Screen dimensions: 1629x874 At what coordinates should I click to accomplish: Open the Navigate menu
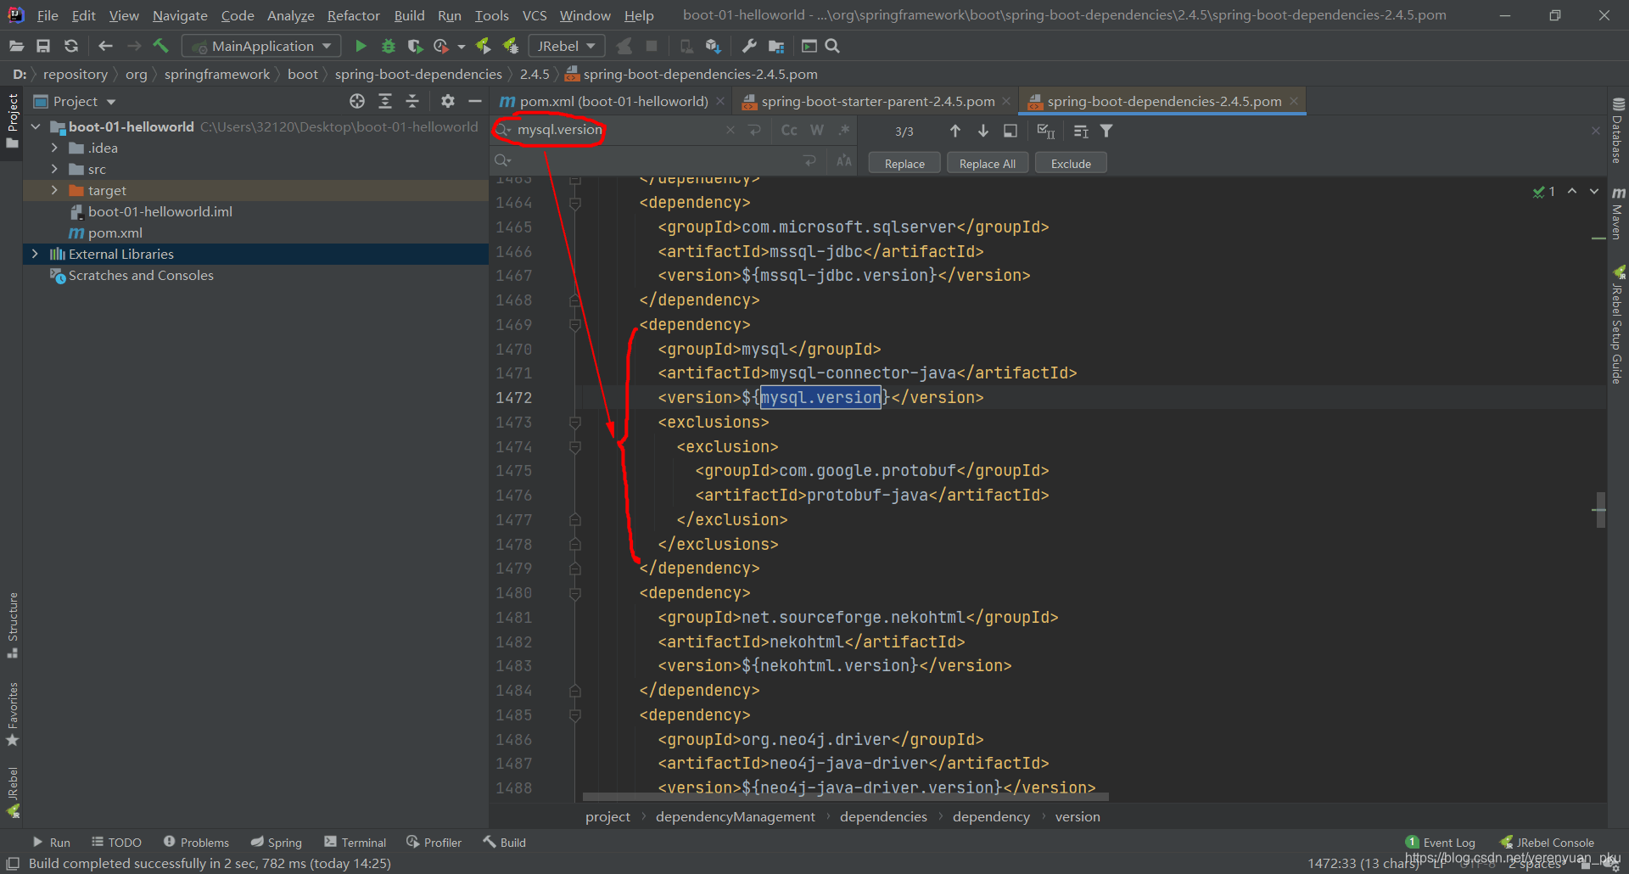click(x=180, y=15)
